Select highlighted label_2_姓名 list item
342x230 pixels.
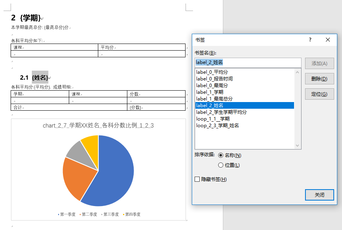point(245,106)
